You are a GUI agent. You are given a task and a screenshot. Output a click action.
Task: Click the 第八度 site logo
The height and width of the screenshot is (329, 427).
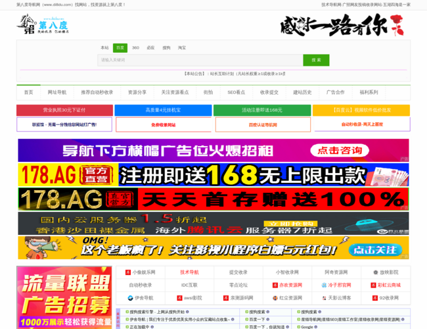(43, 24)
